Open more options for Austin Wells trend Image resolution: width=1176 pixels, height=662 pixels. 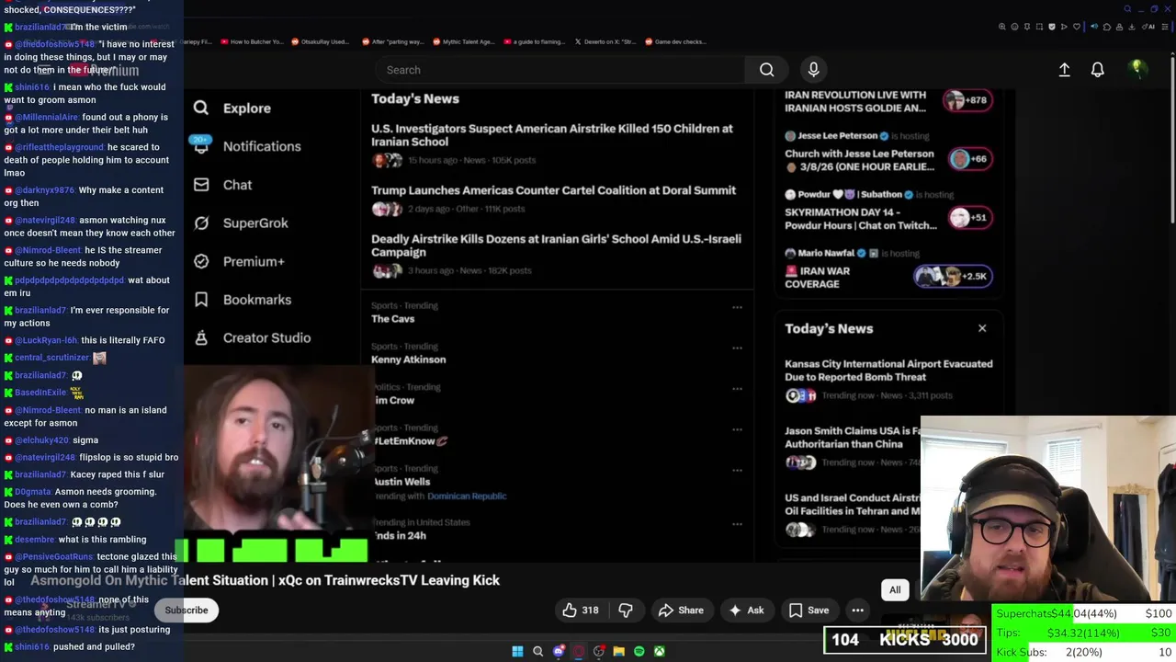(x=737, y=470)
